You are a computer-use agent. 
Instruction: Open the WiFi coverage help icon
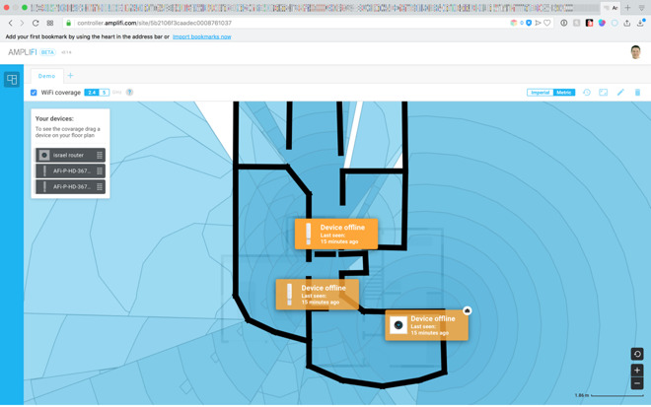pos(129,92)
